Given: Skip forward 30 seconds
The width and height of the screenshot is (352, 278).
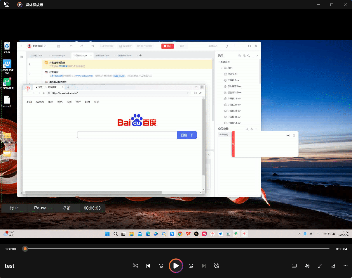Looking at the screenshot, I should click(x=191, y=266).
